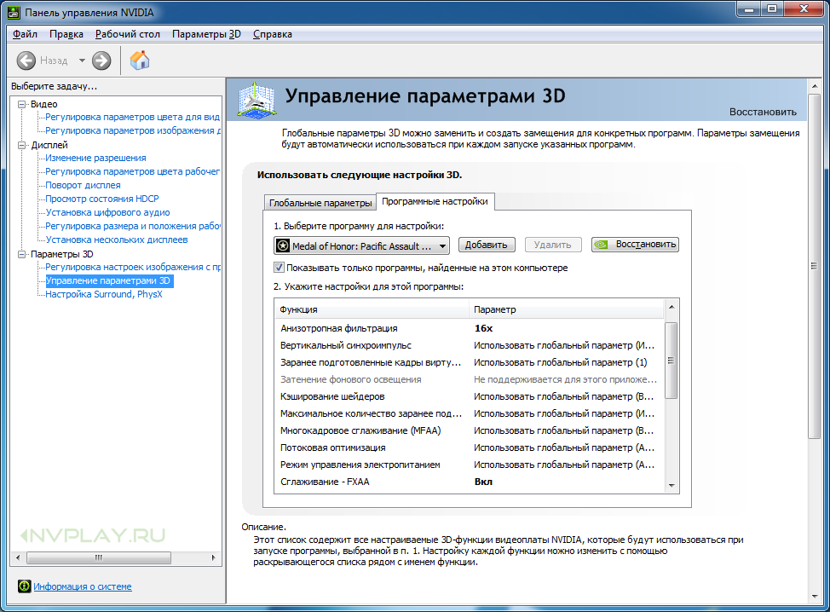Go to the Home page icon
This screenshot has height=612, width=830.
pos(140,60)
